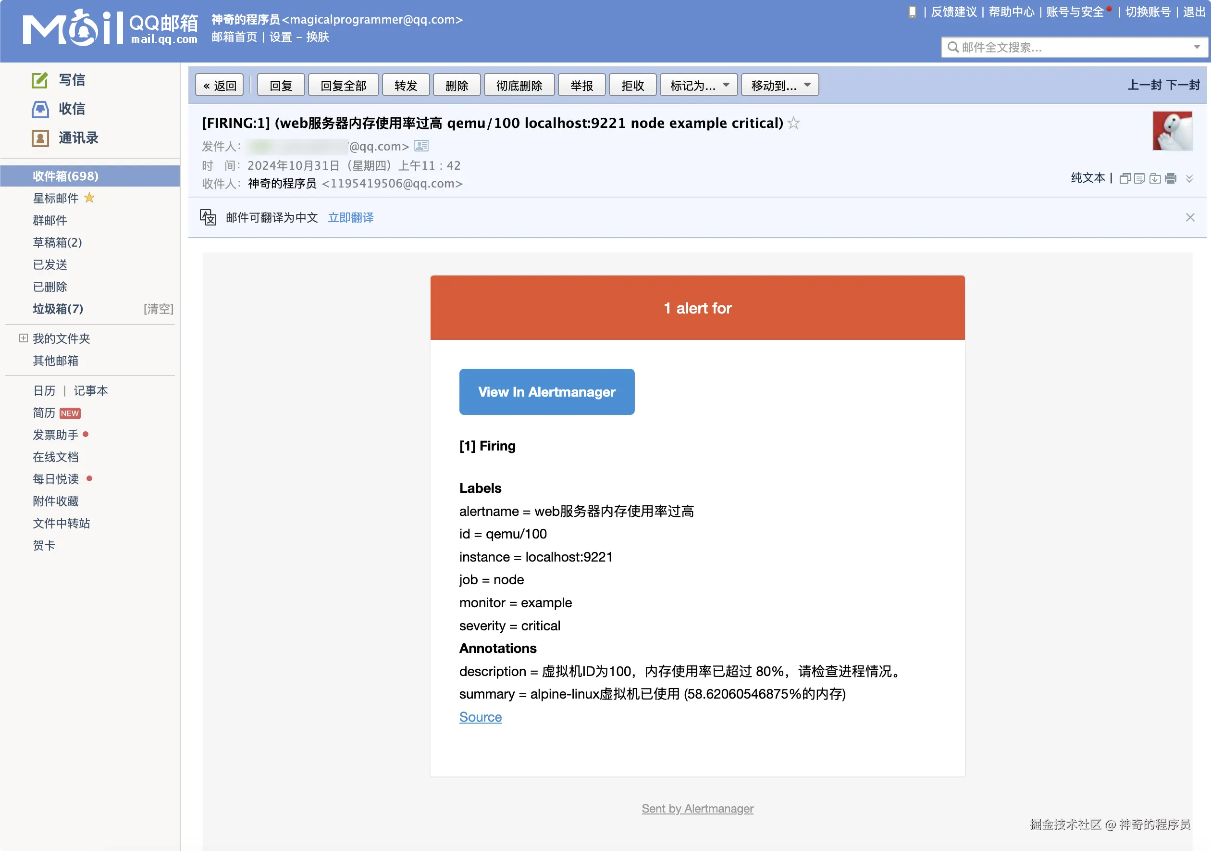Open the 设置 menu item

(280, 37)
